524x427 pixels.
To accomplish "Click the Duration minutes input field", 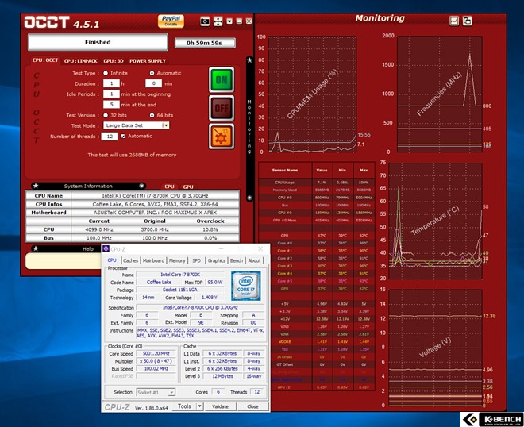I will pos(153,83).
